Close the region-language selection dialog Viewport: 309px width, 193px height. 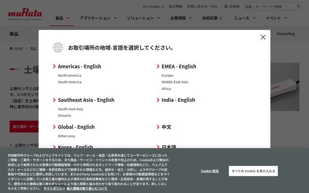263,37
